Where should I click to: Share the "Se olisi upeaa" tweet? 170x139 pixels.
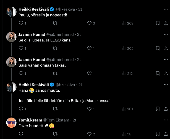pyautogui.click(x=166, y=48)
